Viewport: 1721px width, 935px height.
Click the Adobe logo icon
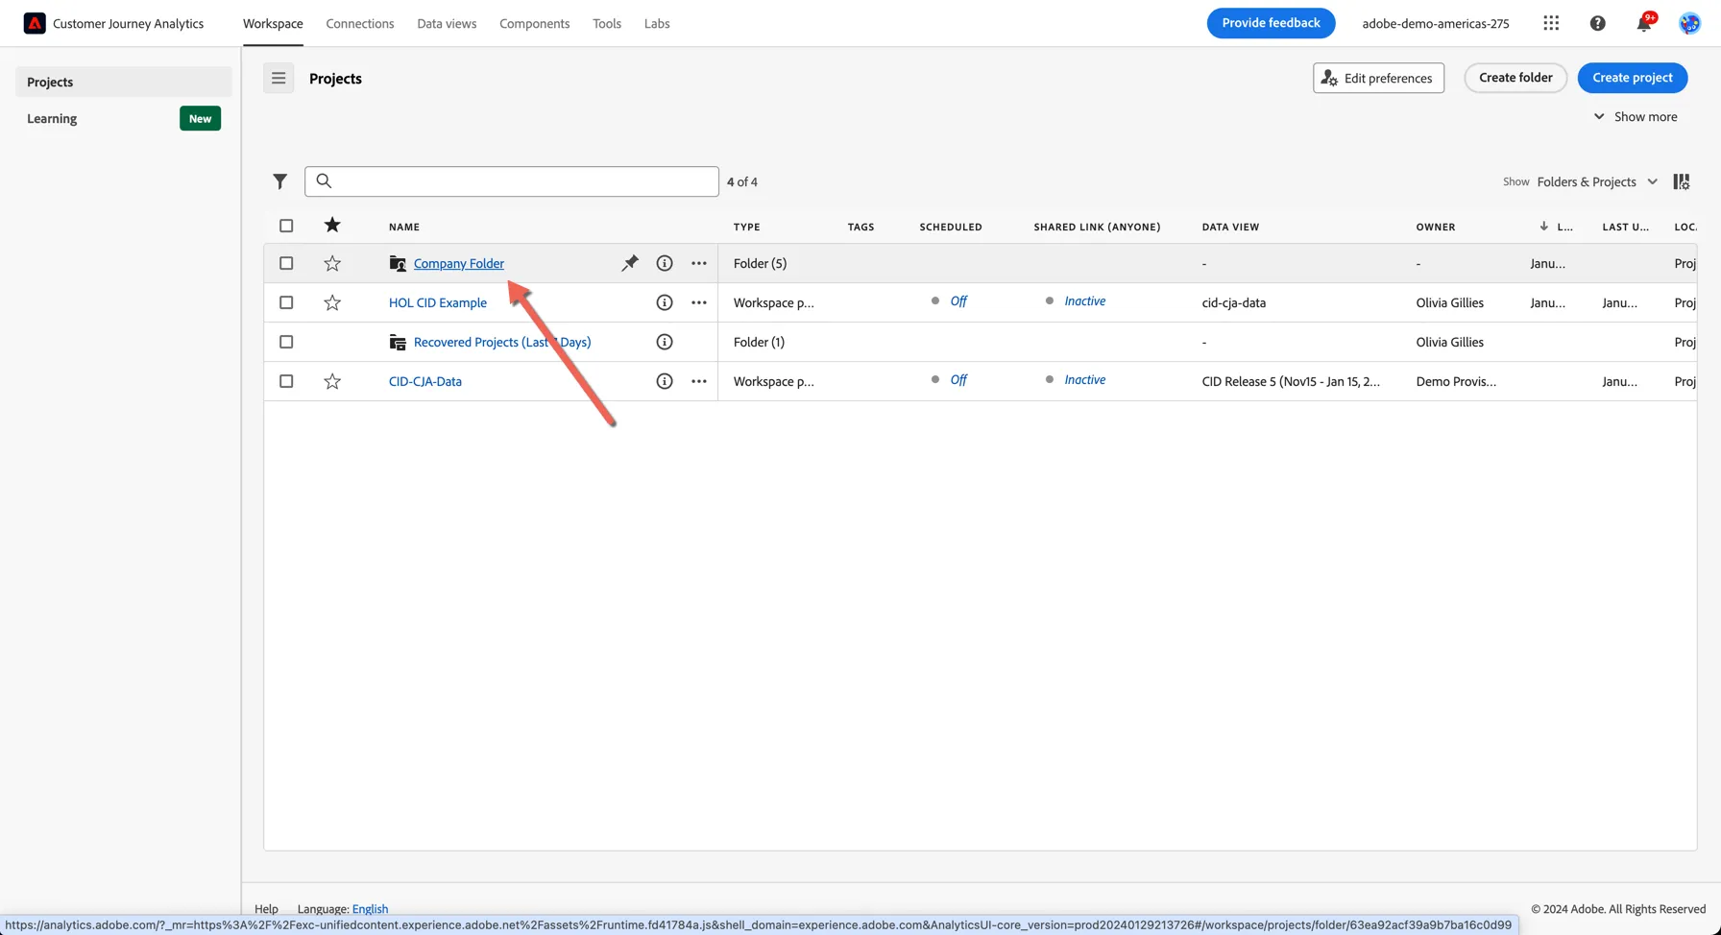pyautogui.click(x=35, y=23)
